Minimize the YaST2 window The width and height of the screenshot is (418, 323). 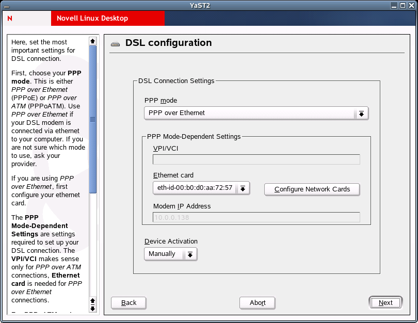point(394,5)
